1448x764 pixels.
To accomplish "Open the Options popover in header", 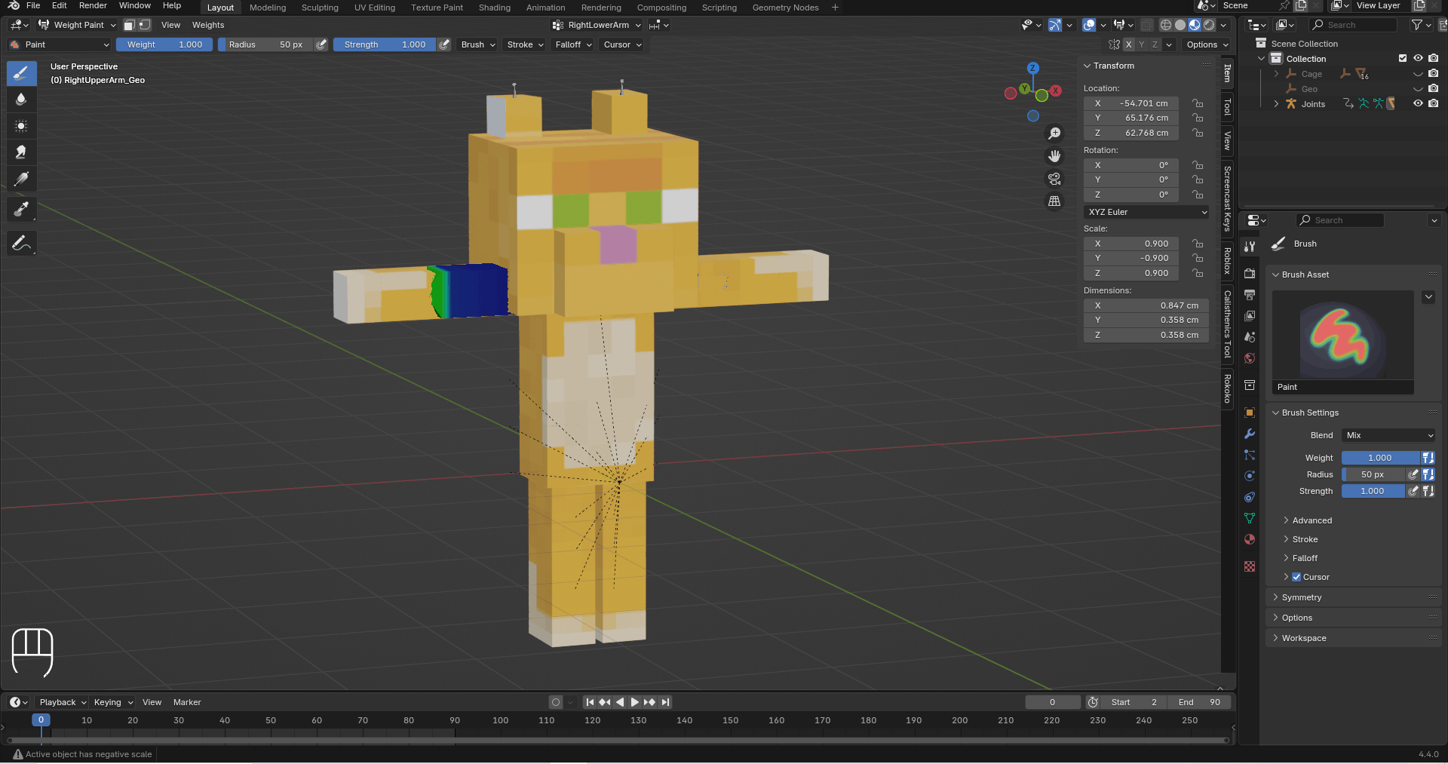I will pyautogui.click(x=1207, y=44).
